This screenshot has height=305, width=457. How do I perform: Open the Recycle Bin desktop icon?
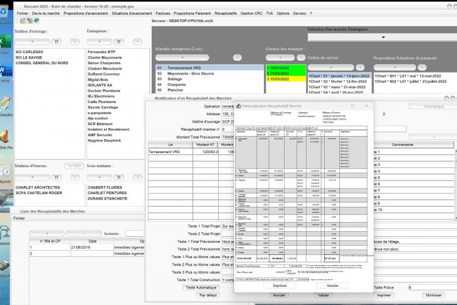click(x=4, y=12)
